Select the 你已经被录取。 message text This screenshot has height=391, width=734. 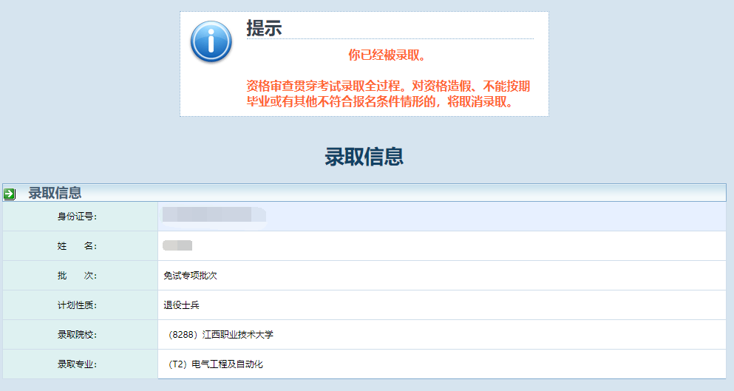(x=387, y=55)
